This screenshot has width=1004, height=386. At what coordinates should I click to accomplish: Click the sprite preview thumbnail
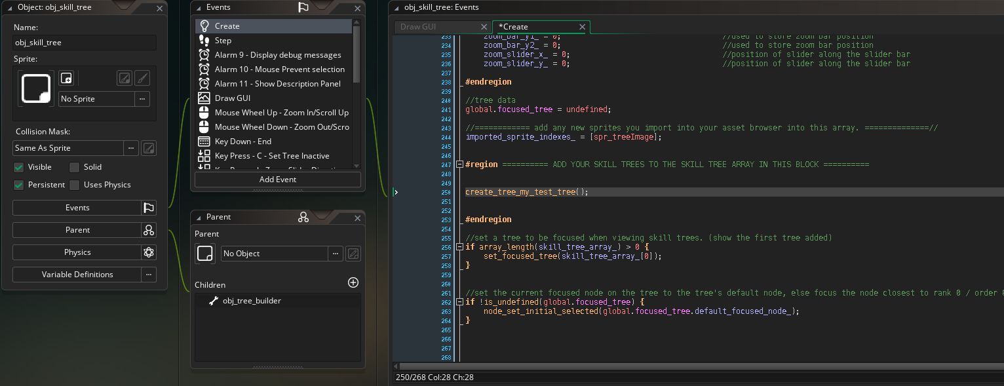coord(36,88)
